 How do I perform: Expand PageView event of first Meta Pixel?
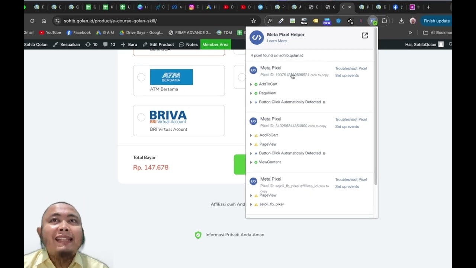(251, 93)
